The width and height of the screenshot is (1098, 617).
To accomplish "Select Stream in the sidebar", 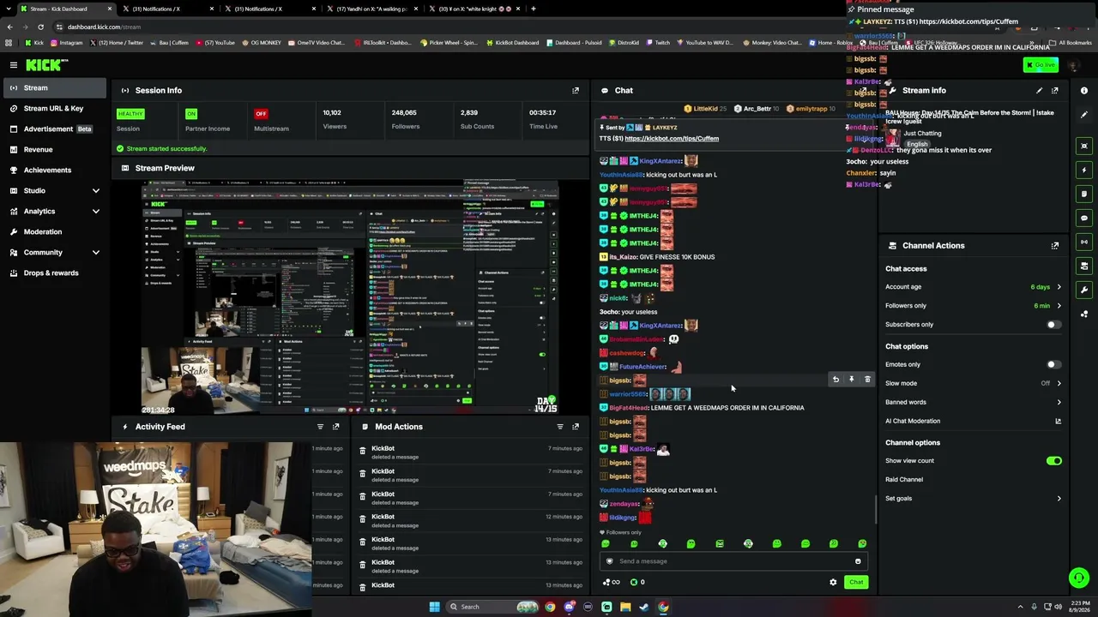I will tap(53, 87).
